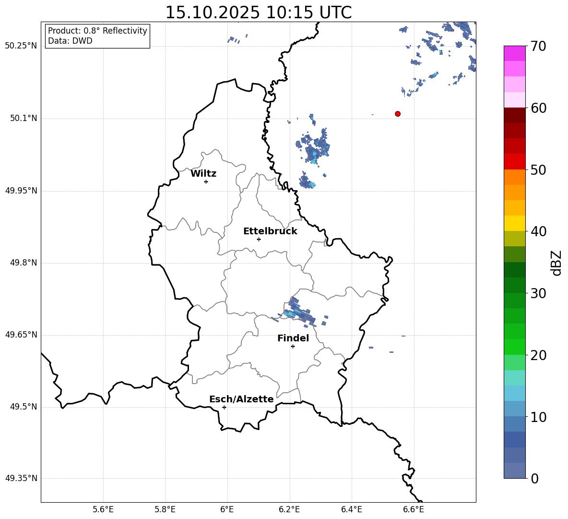
Task: Click the 70 colorbar tick label
Action: click(538, 47)
